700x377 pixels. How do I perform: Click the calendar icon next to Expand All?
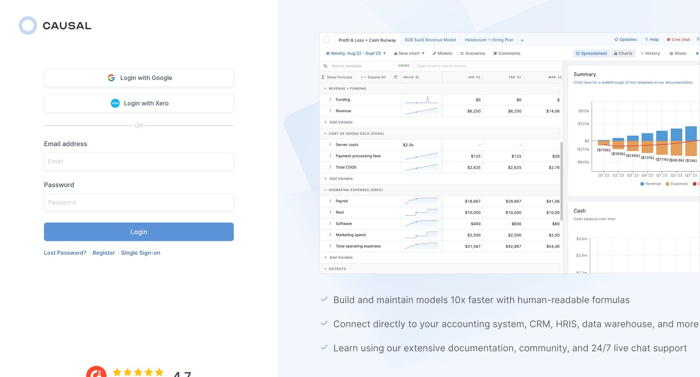point(396,77)
